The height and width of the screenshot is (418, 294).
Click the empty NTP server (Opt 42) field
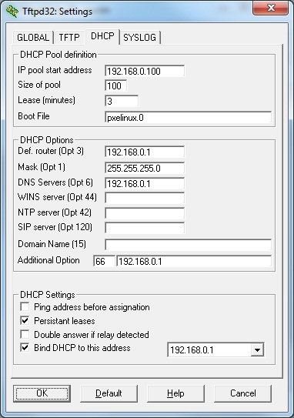click(x=145, y=213)
